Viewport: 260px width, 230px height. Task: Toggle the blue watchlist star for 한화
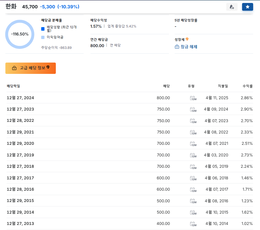click(x=247, y=7)
